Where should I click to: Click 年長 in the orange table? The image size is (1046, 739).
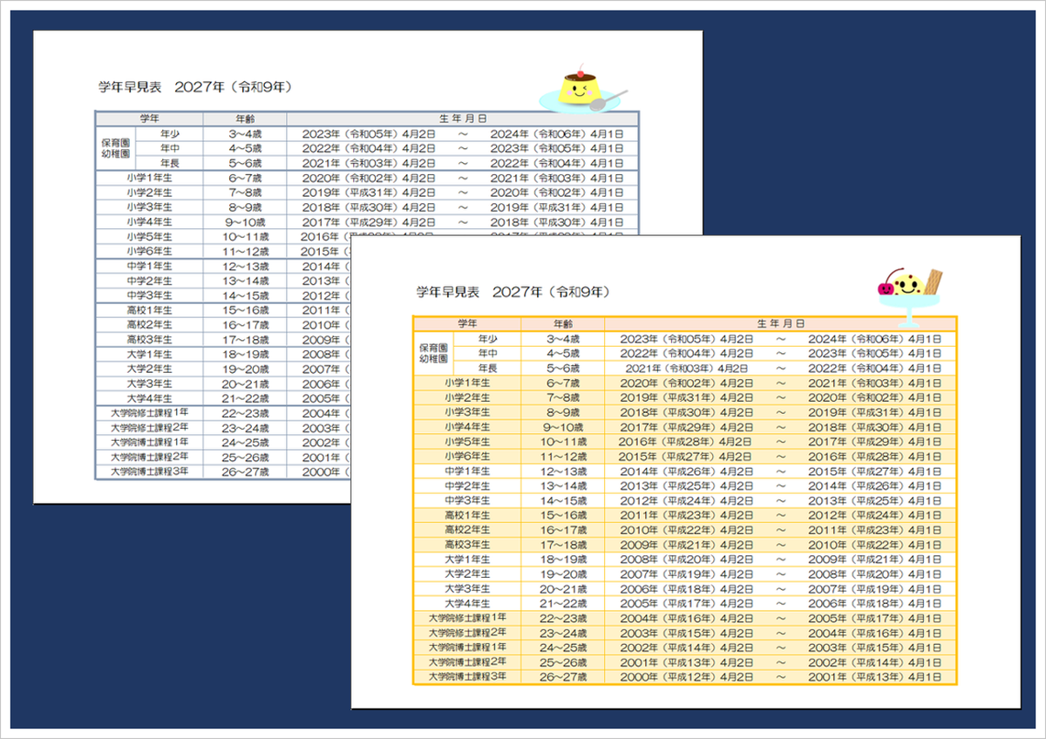coord(487,368)
